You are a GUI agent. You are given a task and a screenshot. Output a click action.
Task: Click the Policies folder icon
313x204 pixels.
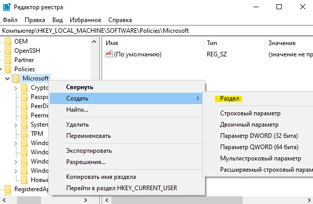click(8, 69)
